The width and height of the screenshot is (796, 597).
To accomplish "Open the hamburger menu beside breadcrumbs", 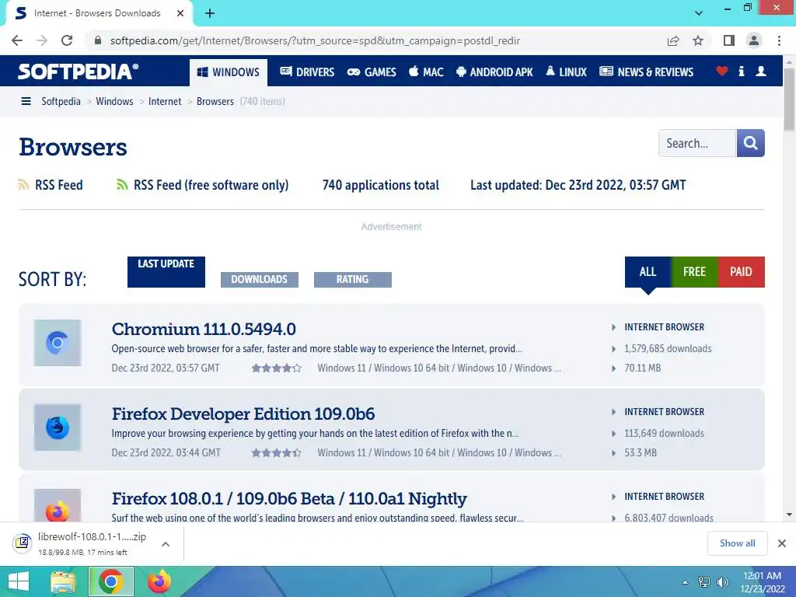I will click(x=26, y=101).
